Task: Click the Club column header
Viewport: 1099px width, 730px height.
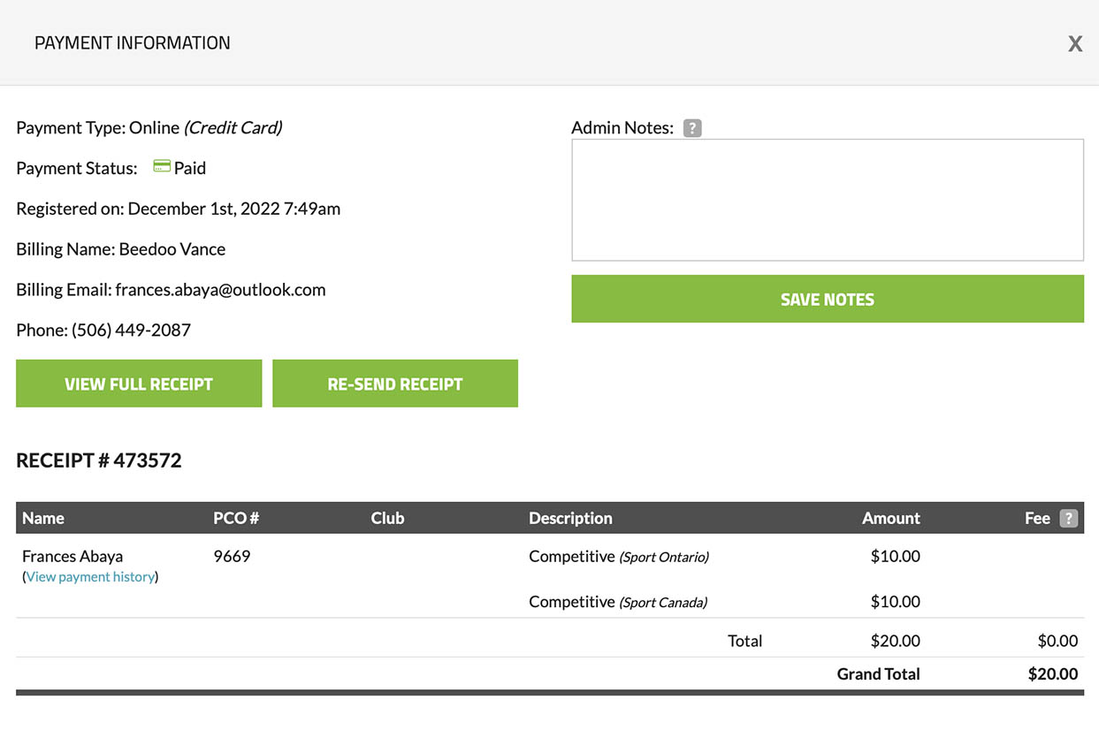Action: point(387,519)
